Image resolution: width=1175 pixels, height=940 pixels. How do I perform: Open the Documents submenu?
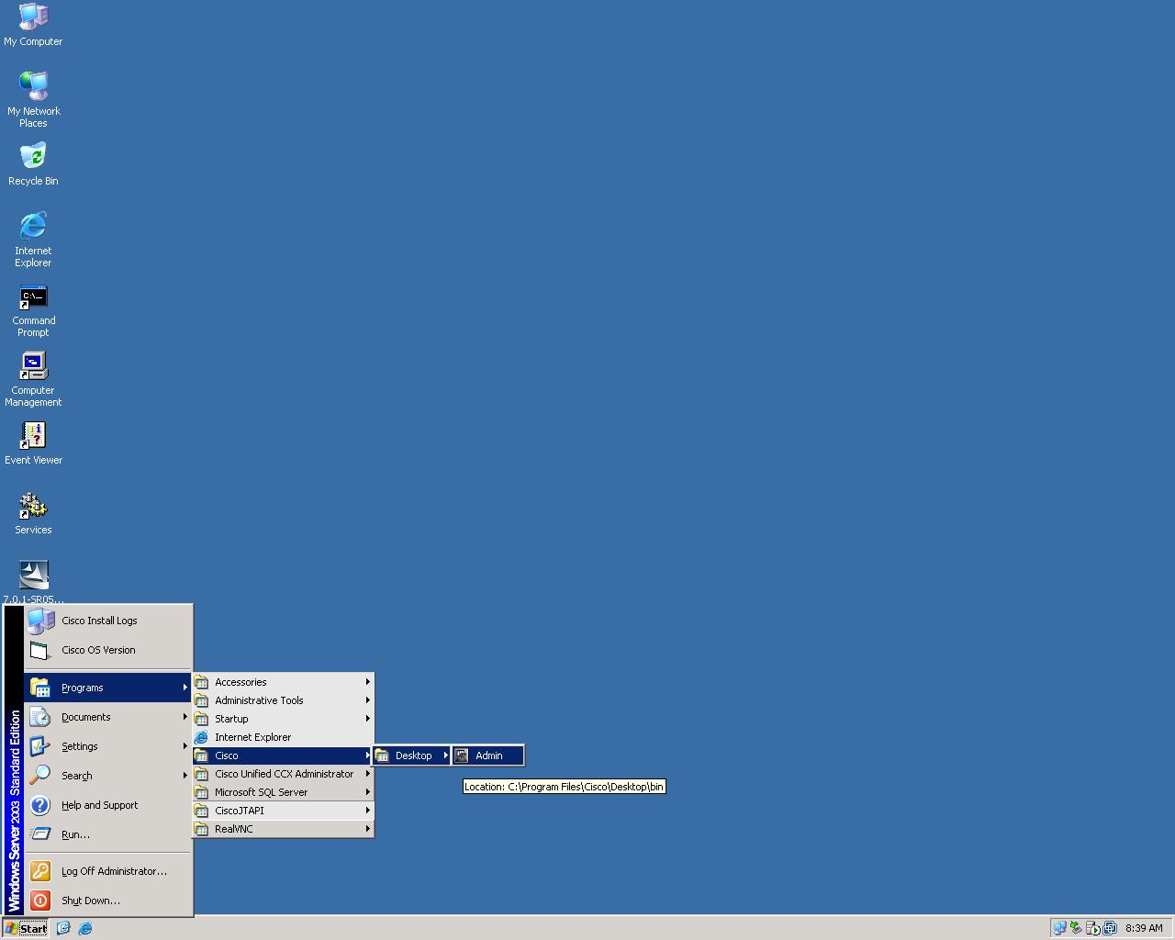(108, 717)
